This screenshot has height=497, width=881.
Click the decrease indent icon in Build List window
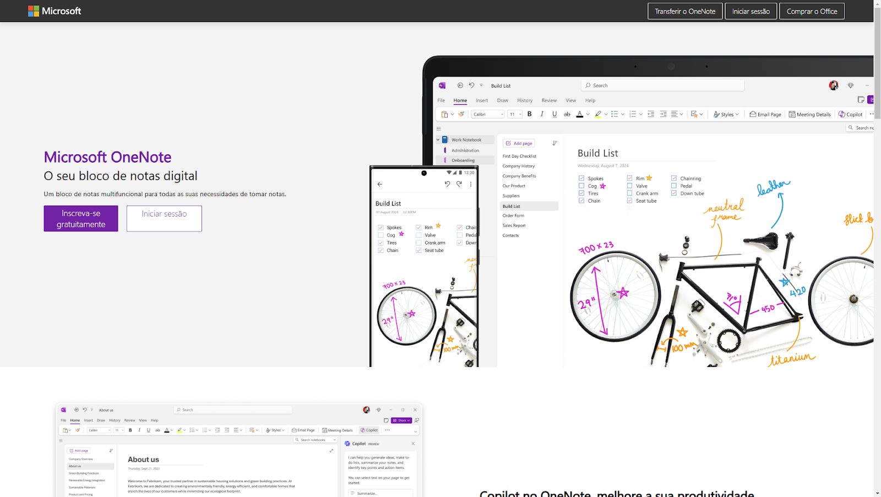click(651, 114)
